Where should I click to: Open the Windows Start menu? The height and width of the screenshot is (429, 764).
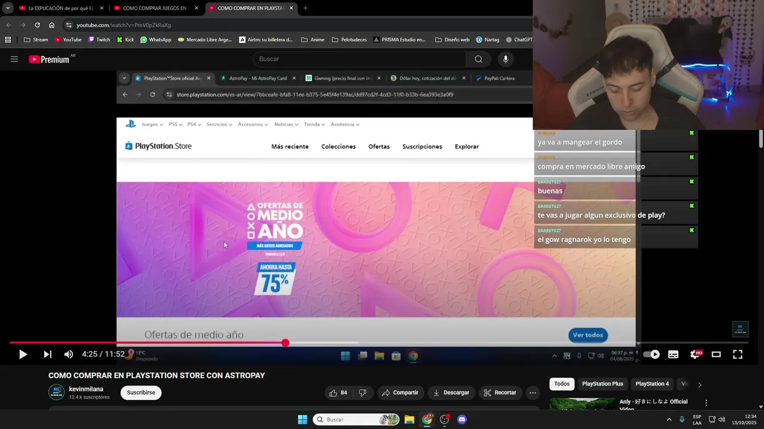303,419
